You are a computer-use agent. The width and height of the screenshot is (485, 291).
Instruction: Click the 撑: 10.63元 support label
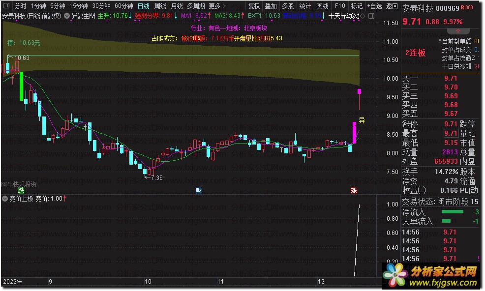[x=24, y=43]
